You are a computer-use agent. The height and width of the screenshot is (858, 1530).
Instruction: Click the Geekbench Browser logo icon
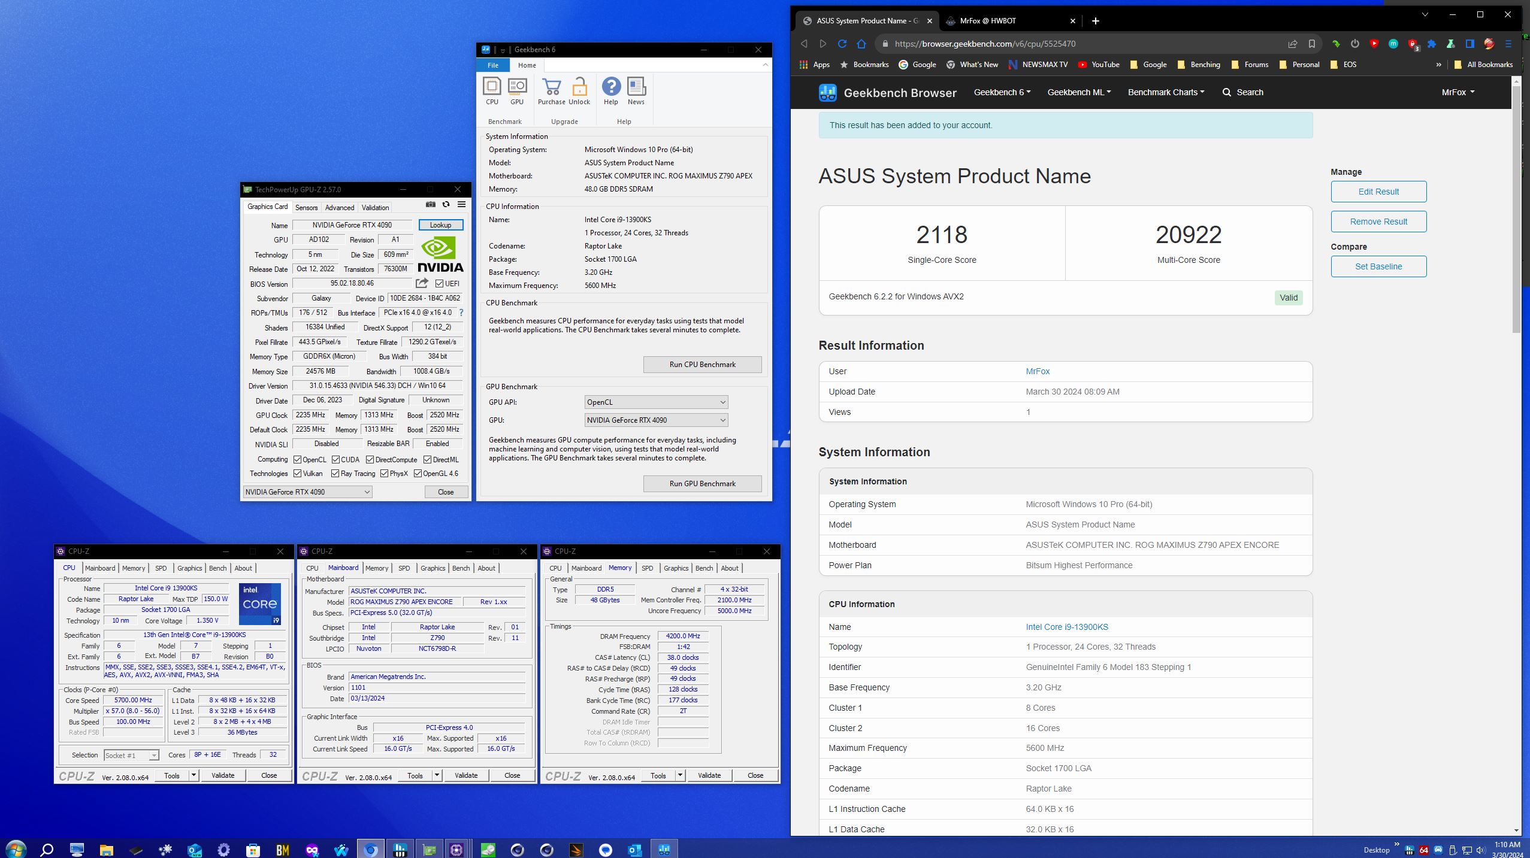pyautogui.click(x=827, y=93)
